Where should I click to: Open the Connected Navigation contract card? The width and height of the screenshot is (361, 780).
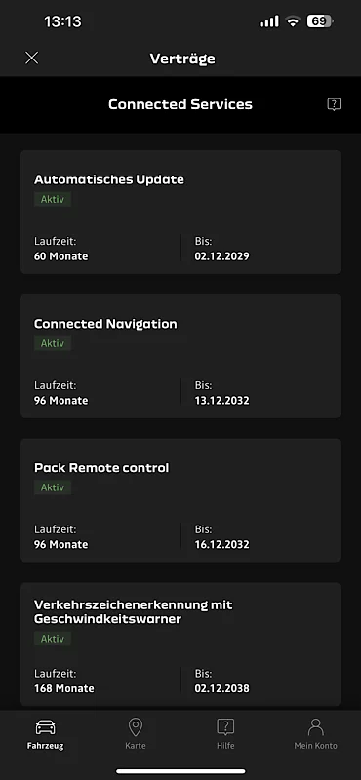click(x=180, y=356)
